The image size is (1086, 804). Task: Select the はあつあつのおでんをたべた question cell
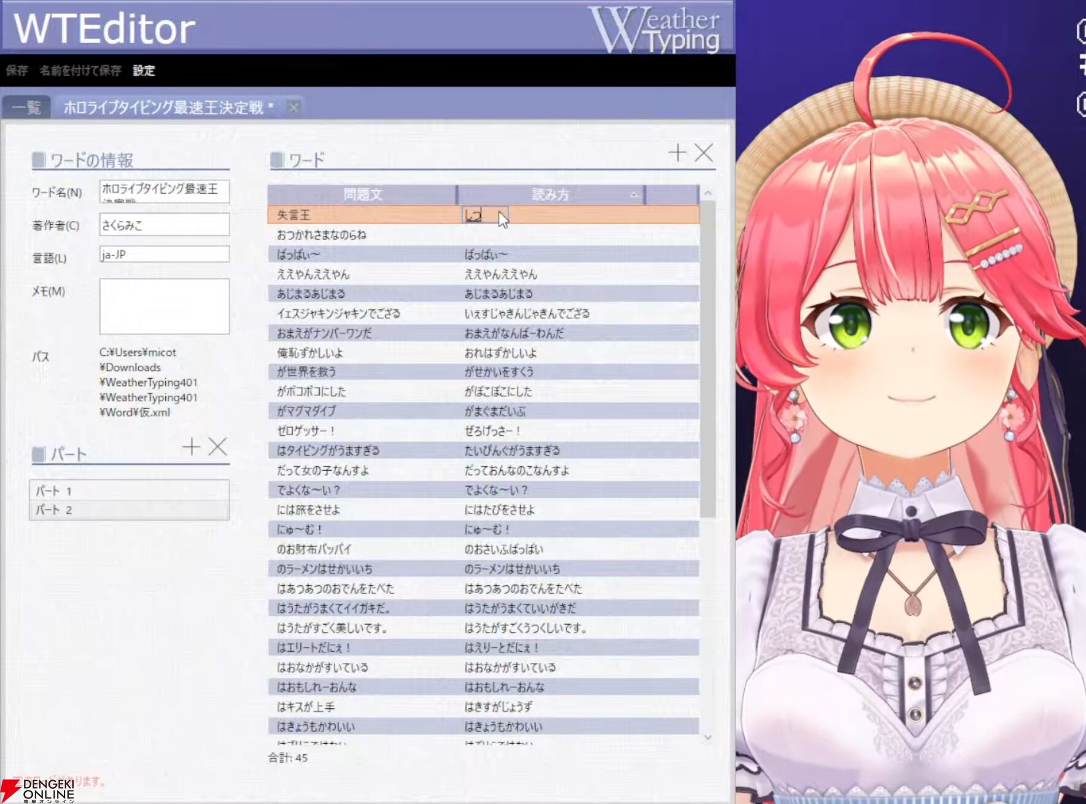coord(362,589)
